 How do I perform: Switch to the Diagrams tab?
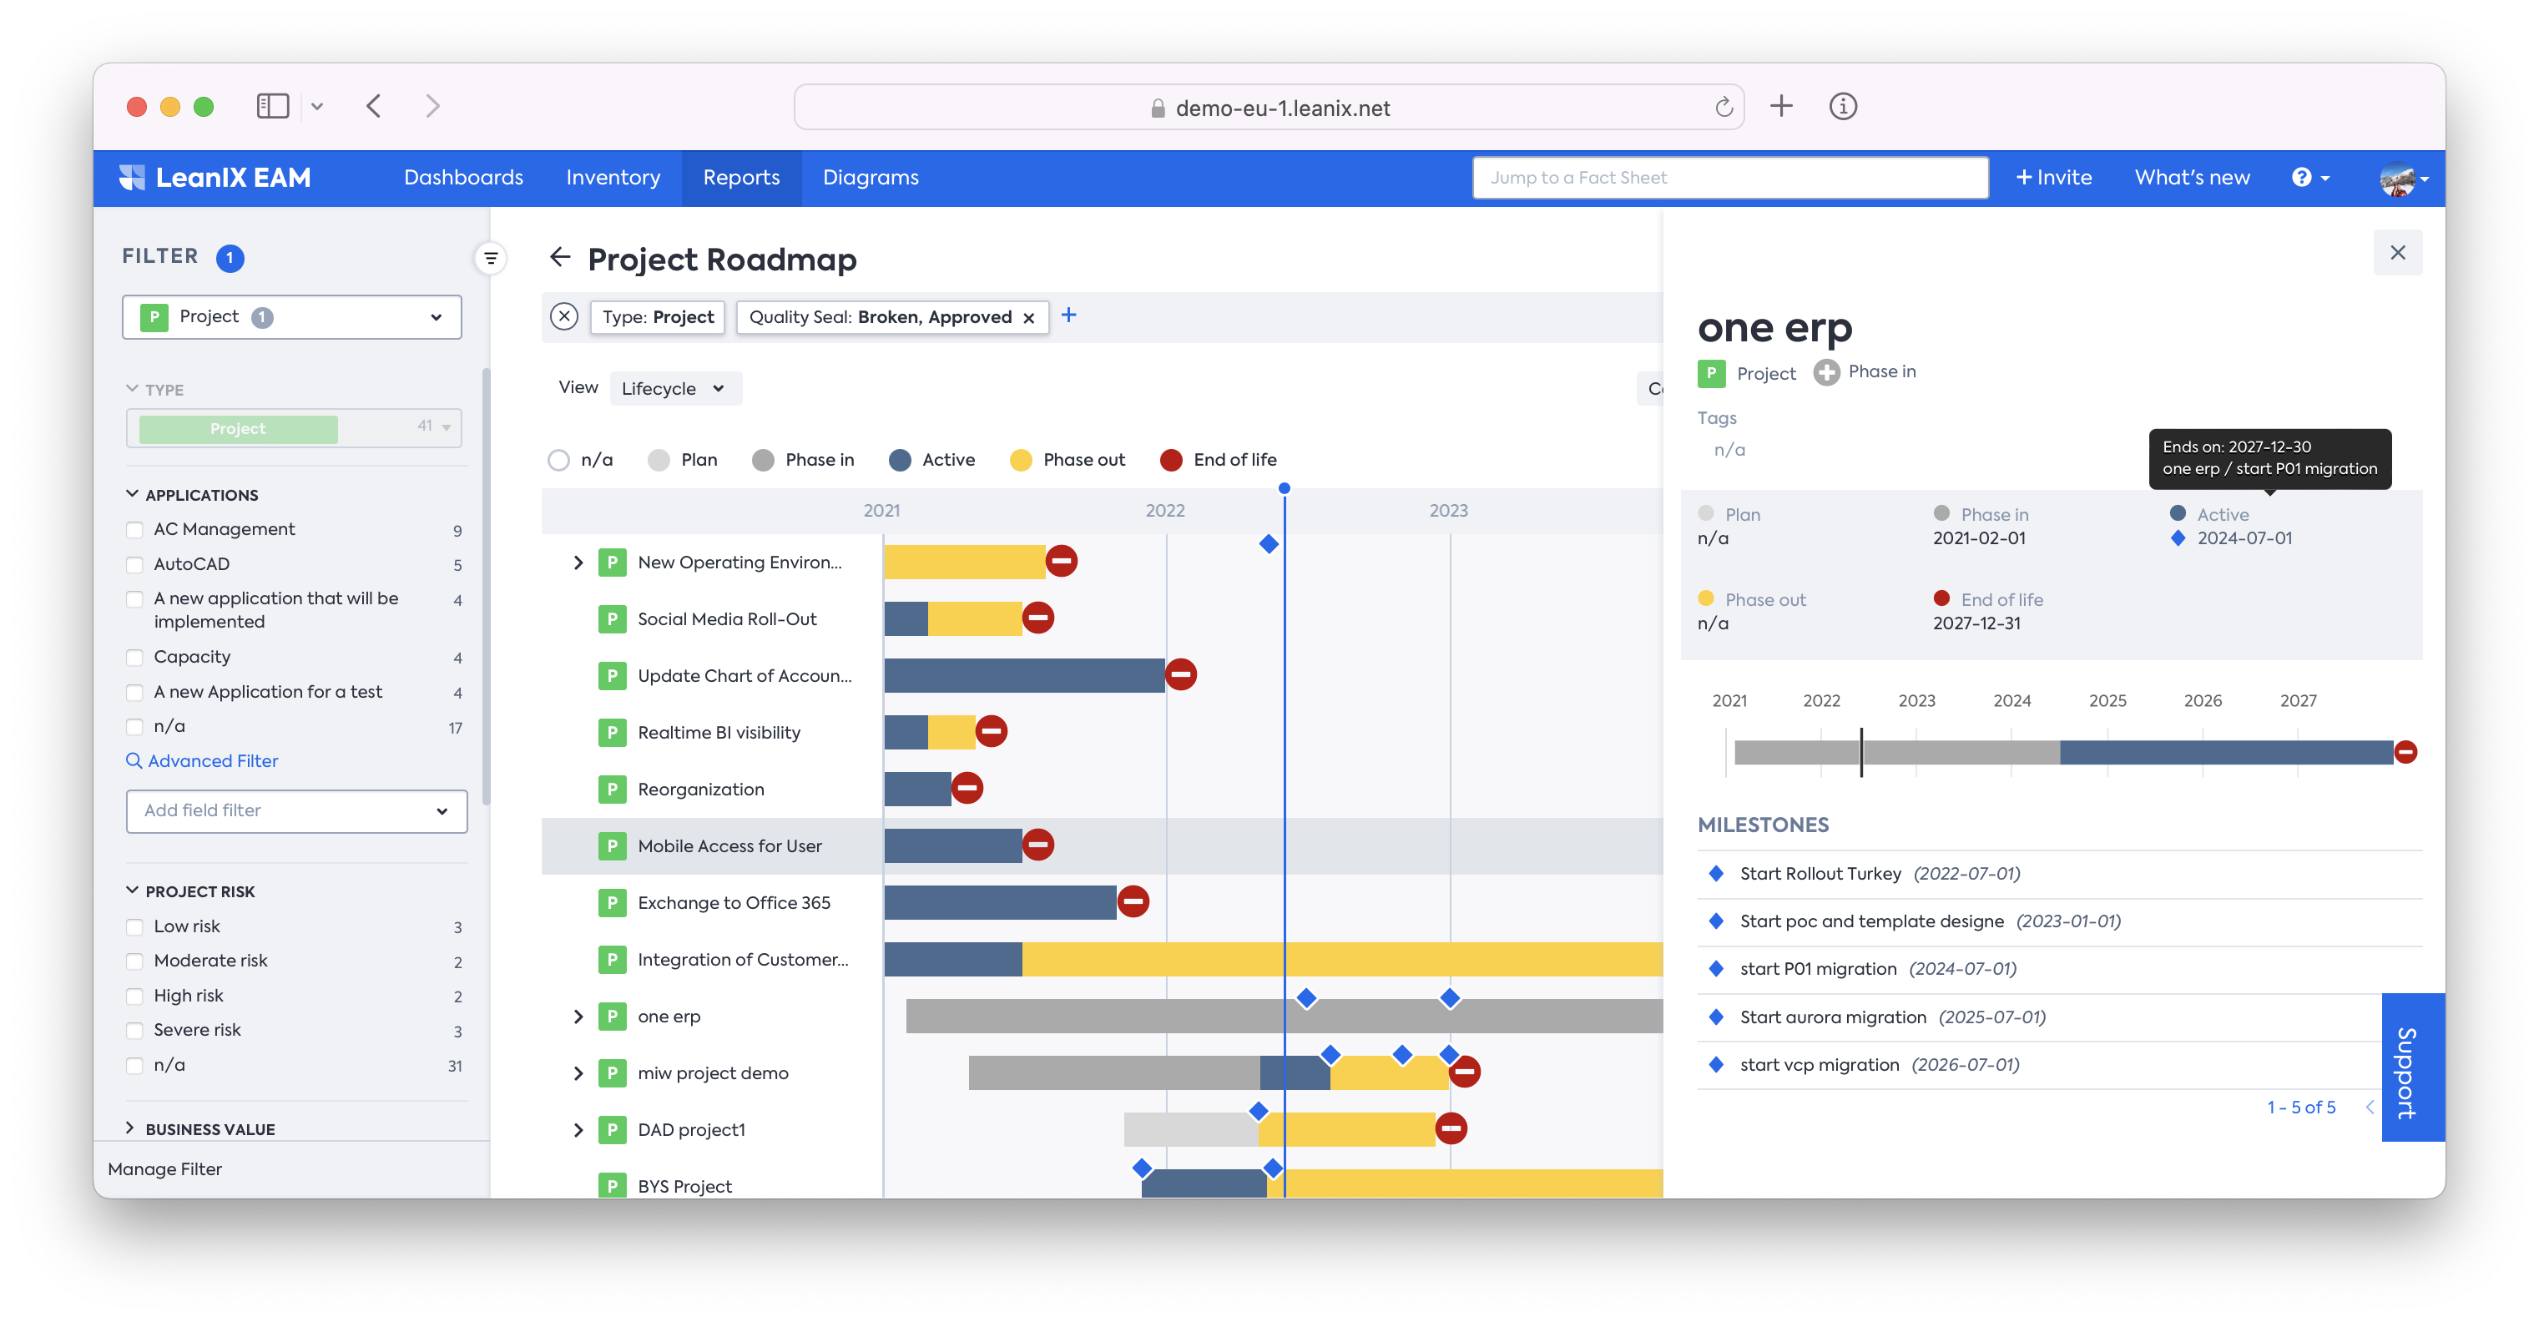click(871, 178)
